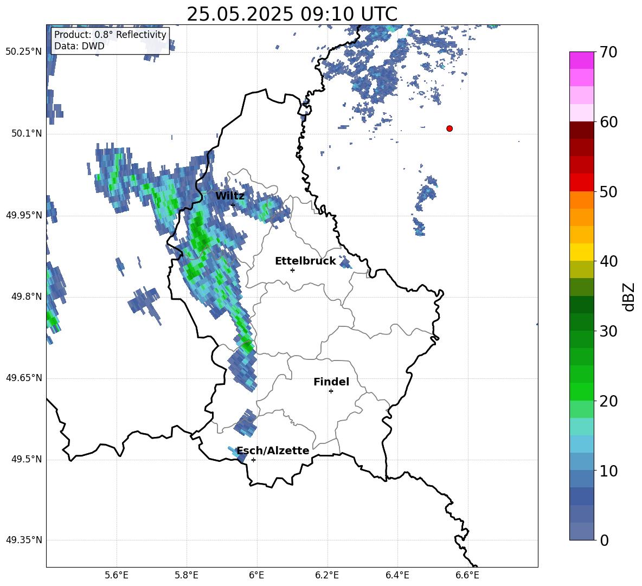Click the Wiltz station cross marker
Viewport: 642px width, 586px height.
click(x=233, y=205)
